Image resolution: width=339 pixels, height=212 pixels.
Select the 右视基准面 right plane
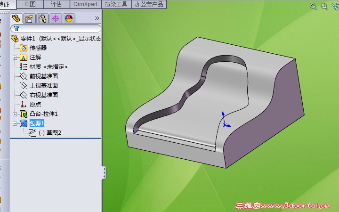44,95
